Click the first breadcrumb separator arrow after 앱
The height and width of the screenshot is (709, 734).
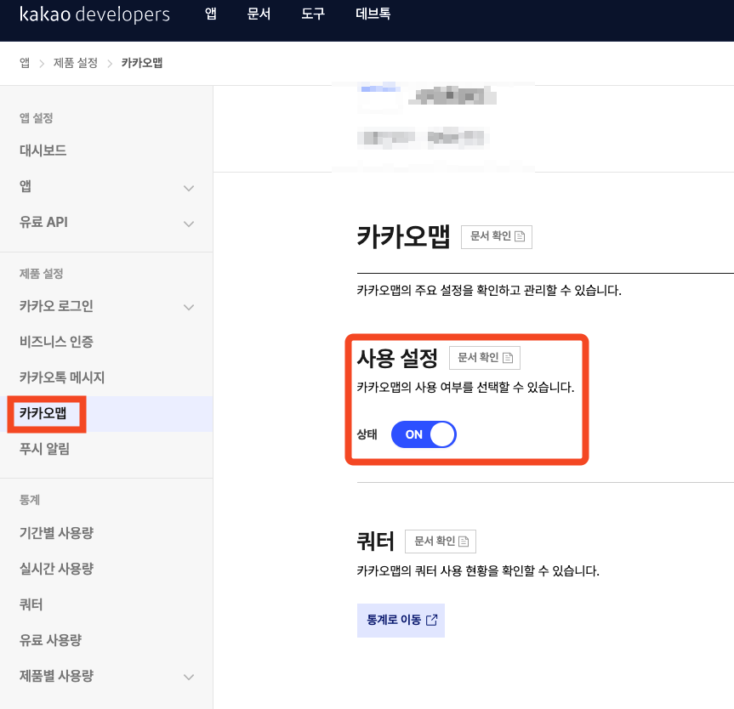(x=42, y=63)
